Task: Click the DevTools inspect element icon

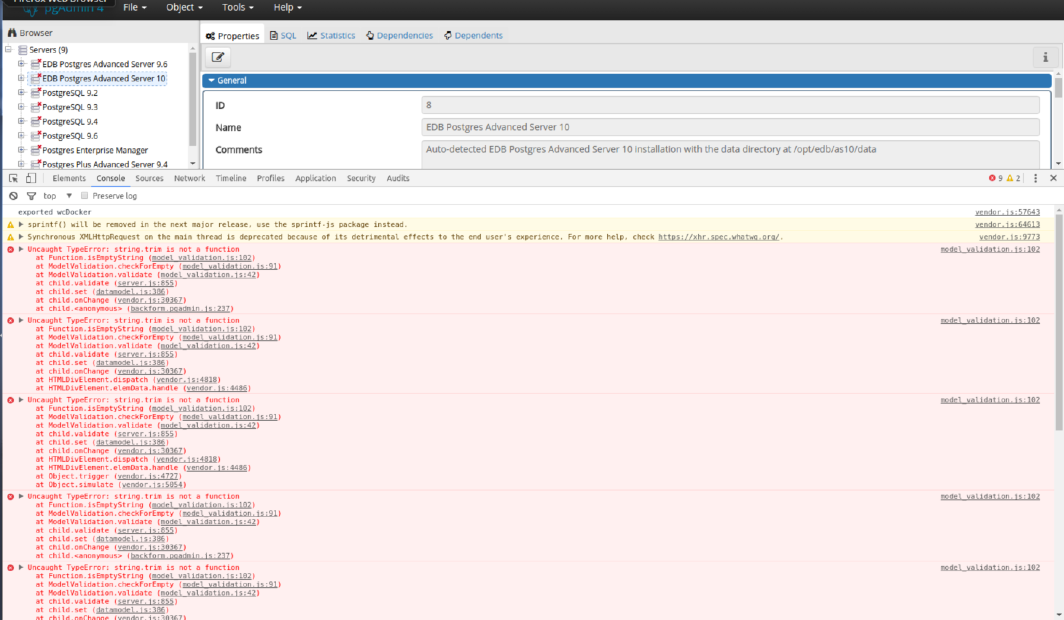Action: pyautogui.click(x=14, y=178)
